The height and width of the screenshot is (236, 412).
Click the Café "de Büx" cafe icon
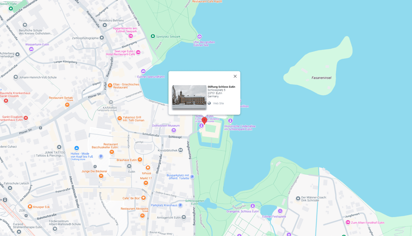pos(143,198)
